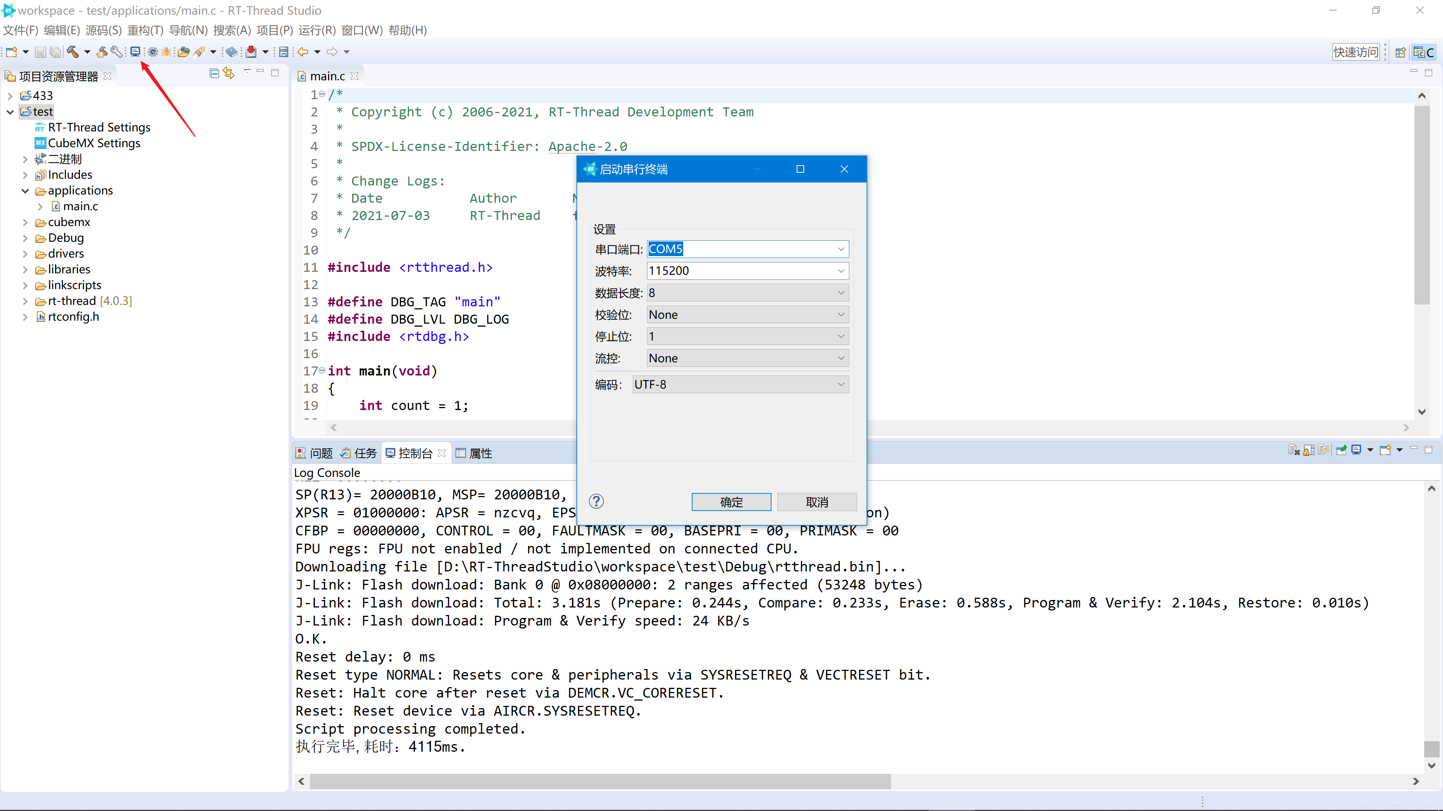This screenshot has height=811, width=1443.
Task: Toggle the pin console icon
Action: [x=1341, y=450]
